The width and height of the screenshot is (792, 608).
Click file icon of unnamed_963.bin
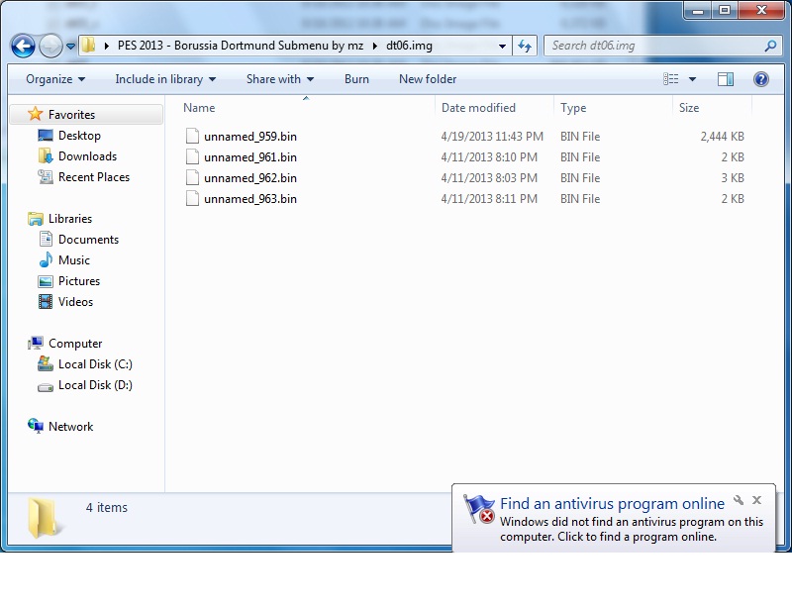tap(192, 198)
